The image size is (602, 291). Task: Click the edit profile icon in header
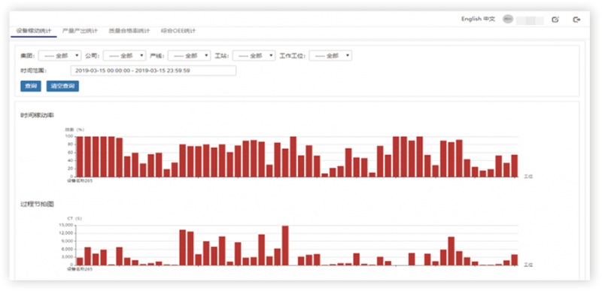pyautogui.click(x=555, y=20)
